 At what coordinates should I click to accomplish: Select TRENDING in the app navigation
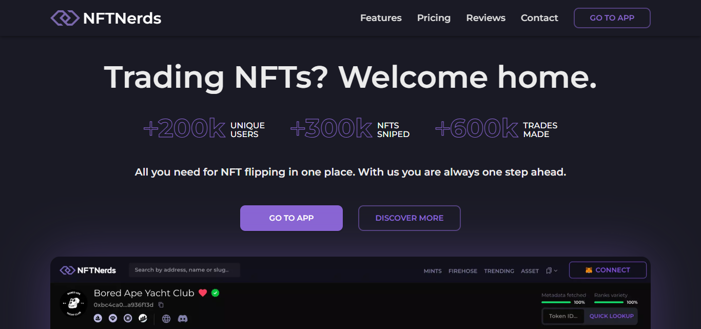coord(499,270)
